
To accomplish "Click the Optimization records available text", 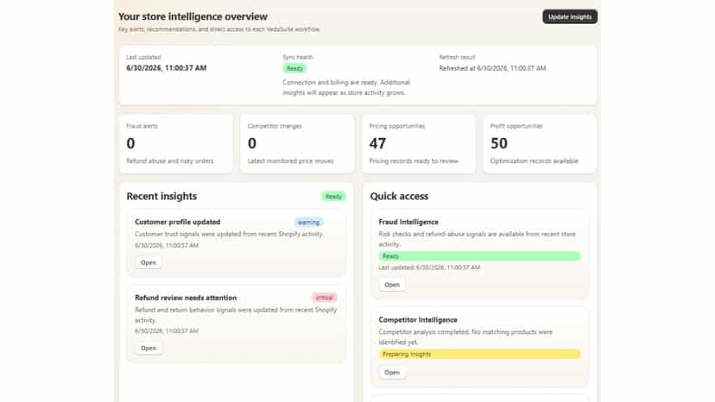I will click(x=534, y=161).
